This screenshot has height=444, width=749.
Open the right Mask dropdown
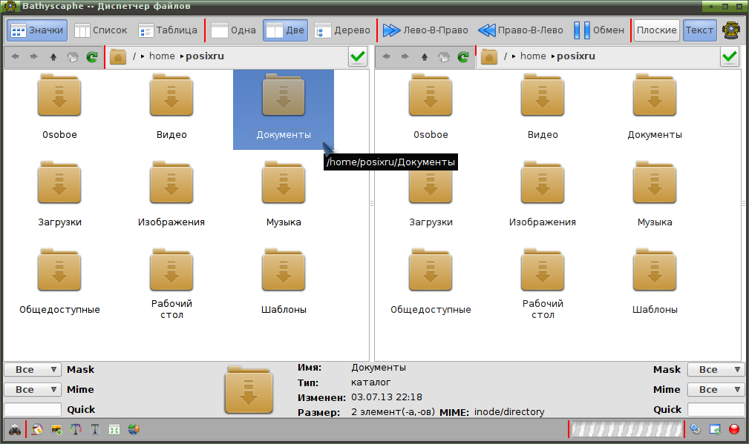pyautogui.click(x=716, y=370)
